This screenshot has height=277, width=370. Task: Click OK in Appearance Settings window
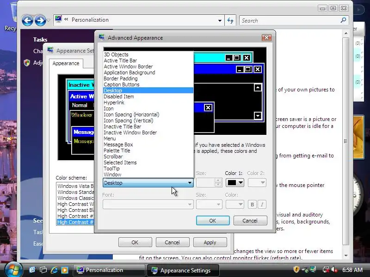[135, 242]
